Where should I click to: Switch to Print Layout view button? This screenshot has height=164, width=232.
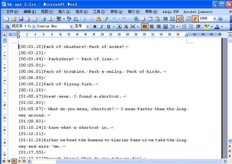click(14, 161)
